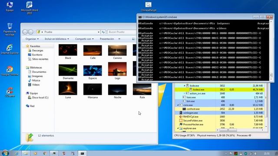Image resolution: width=278 pixels, height=156 pixels.
Task: Click Presentación in Explorer toolbar
Action: 107,39
